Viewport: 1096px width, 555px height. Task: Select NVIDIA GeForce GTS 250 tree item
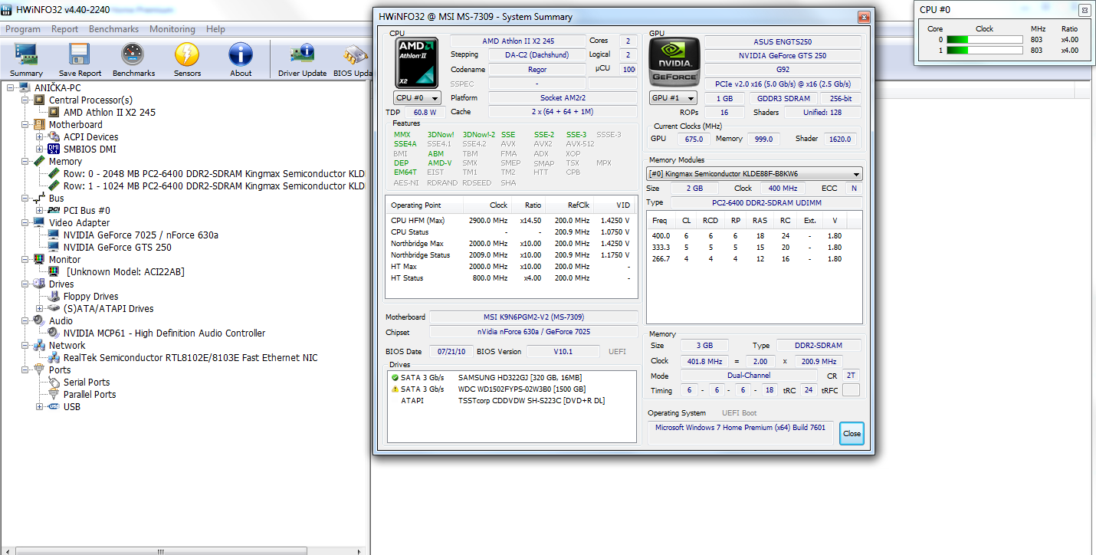117,248
